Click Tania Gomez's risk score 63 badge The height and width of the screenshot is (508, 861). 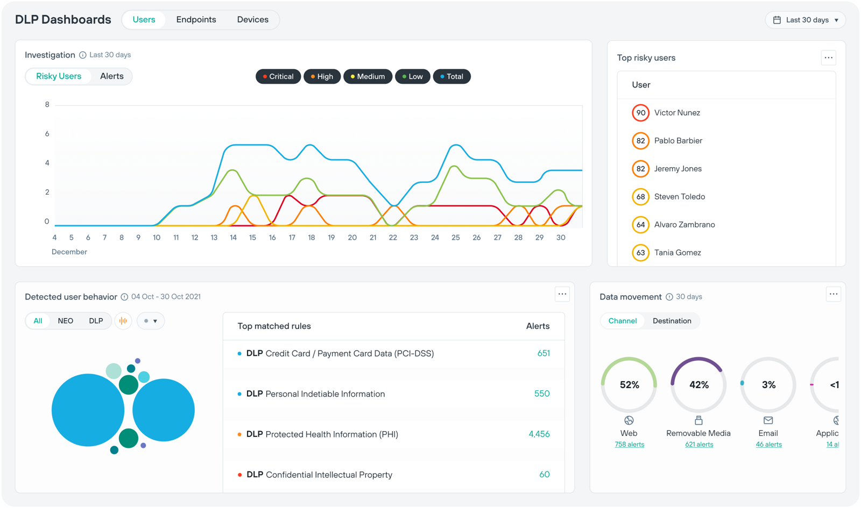[640, 253]
